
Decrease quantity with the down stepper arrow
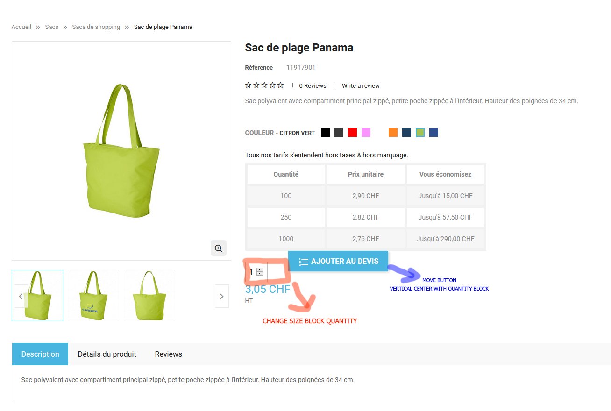coord(260,274)
